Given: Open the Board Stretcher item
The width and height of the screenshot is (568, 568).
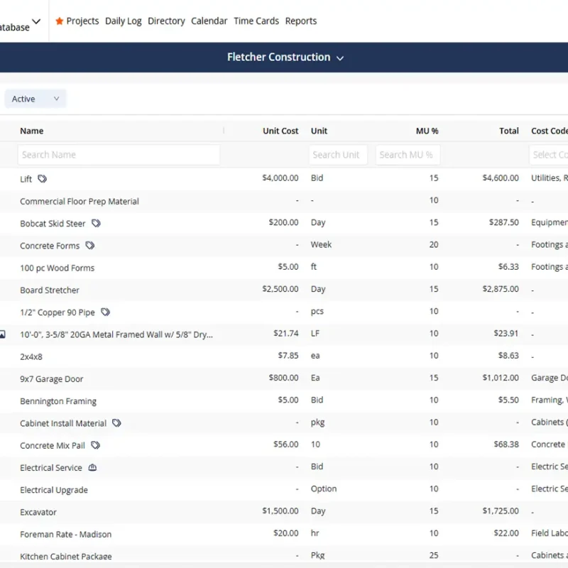Looking at the screenshot, I should point(50,290).
